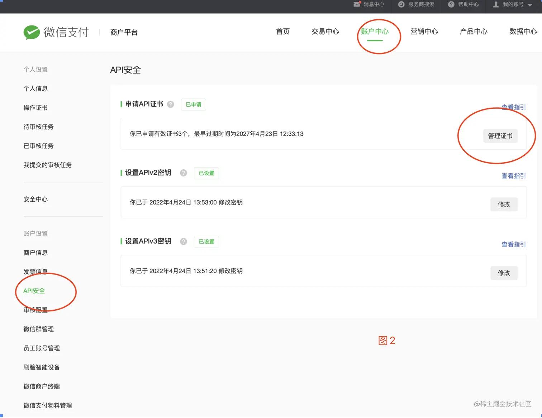Select 刷脸智能设备 in the sidebar
The width and height of the screenshot is (542, 418).
42,367
